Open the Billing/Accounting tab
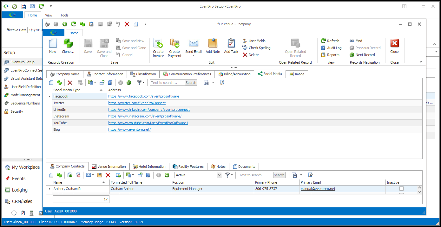 (234, 74)
